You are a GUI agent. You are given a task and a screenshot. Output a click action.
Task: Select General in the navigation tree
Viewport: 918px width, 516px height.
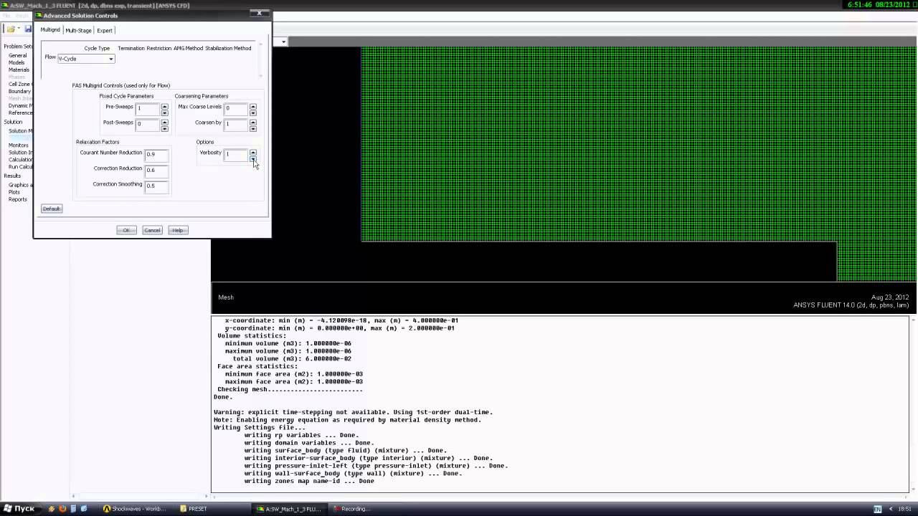pyautogui.click(x=17, y=56)
